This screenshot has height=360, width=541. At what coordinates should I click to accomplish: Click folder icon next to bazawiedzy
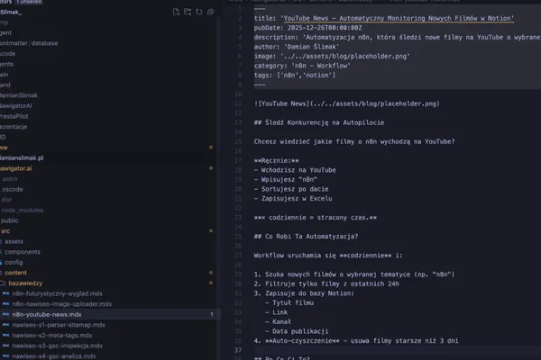[x=3, y=283]
